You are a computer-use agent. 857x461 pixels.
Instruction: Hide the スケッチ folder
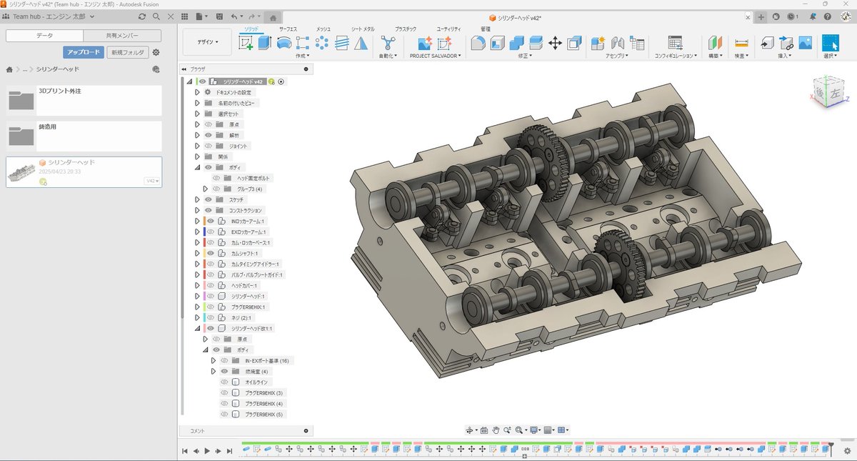[x=209, y=199]
